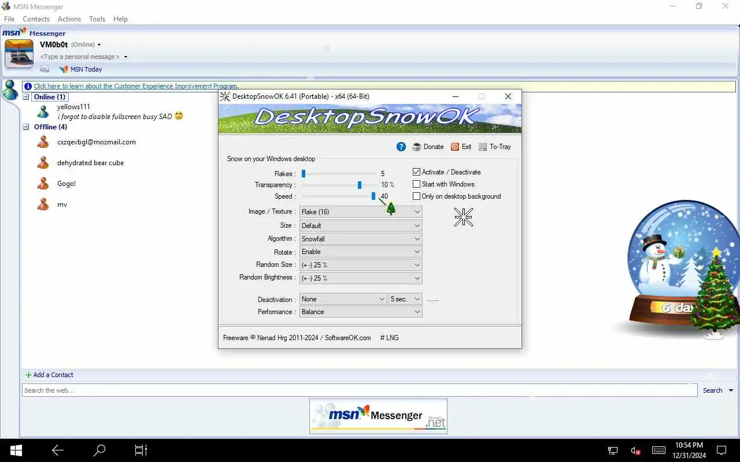Select the green contacts tab icon
Viewport: 740px width, 462px height.
point(10,90)
